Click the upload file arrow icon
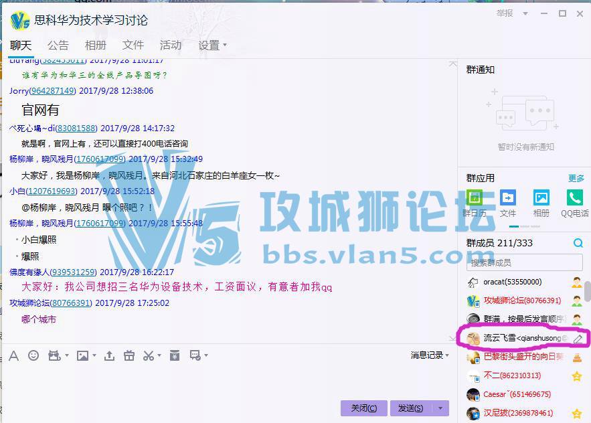The height and width of the screenshot is (423, 591). coord(109,355)
